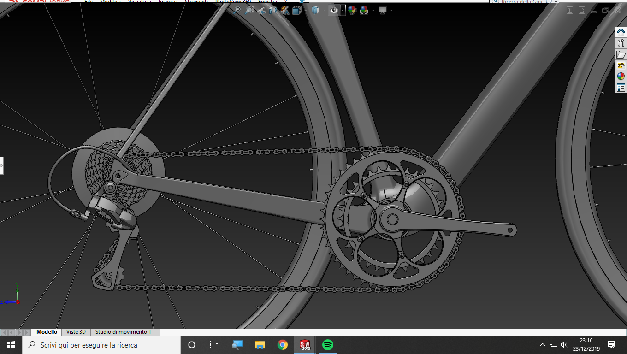
Task: Open the View Orientation cube icon
Action: point(297,10)
